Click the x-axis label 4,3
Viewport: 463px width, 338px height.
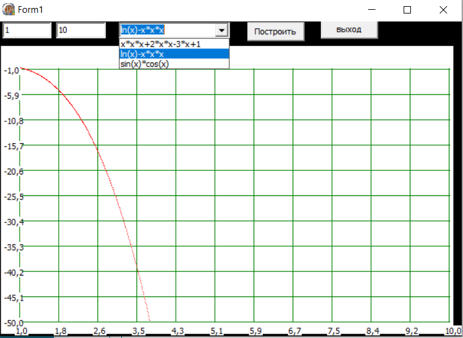pos(178,331)
